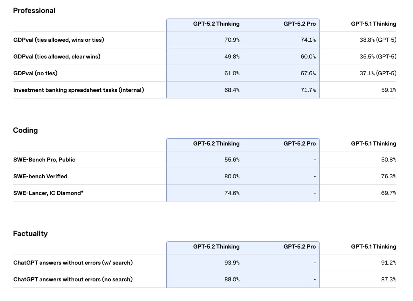Click ChatGPT answers without errors (w/ search) label
The width and height of the screenshot is (413, 301).
pos(73,263)
